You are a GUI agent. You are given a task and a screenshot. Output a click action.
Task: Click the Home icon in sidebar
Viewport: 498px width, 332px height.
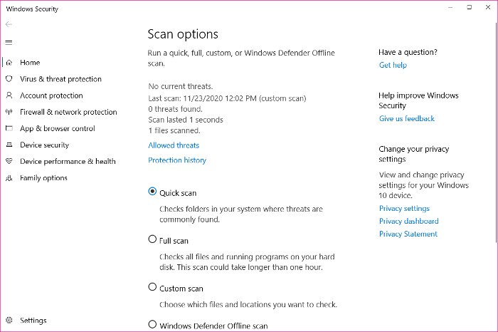(9, 63)
